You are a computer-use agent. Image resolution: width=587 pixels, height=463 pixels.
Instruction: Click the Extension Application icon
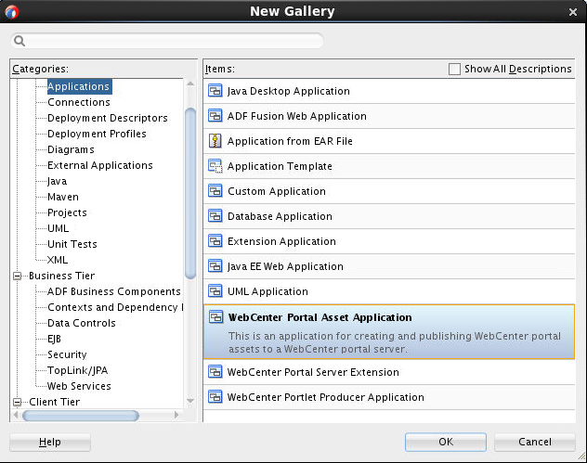point(215,241)
